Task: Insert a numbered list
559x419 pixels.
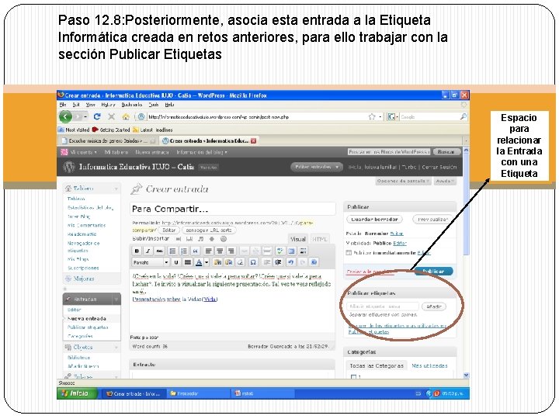Action: (184, 251)
